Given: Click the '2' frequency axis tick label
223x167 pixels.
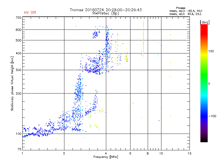Looking at the screenshot, I should [x=64, y=153].
